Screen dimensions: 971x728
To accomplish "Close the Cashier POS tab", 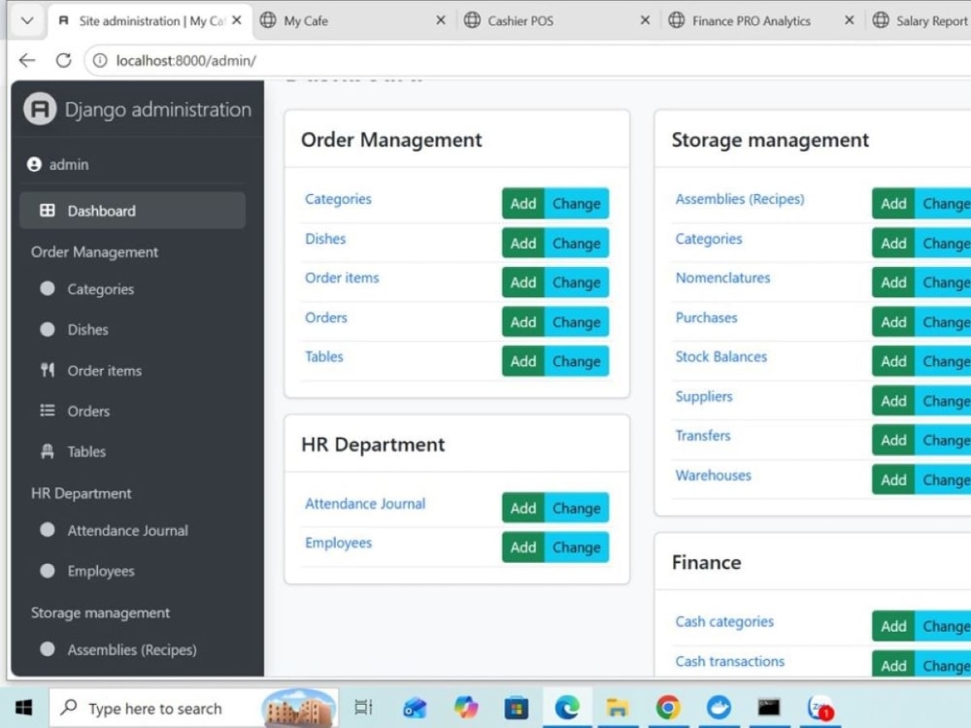I will click(x=645, y=20).
